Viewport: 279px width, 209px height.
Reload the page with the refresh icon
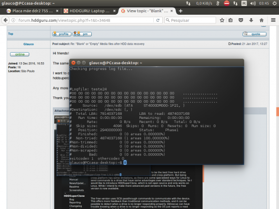click(x=158, y=20)
